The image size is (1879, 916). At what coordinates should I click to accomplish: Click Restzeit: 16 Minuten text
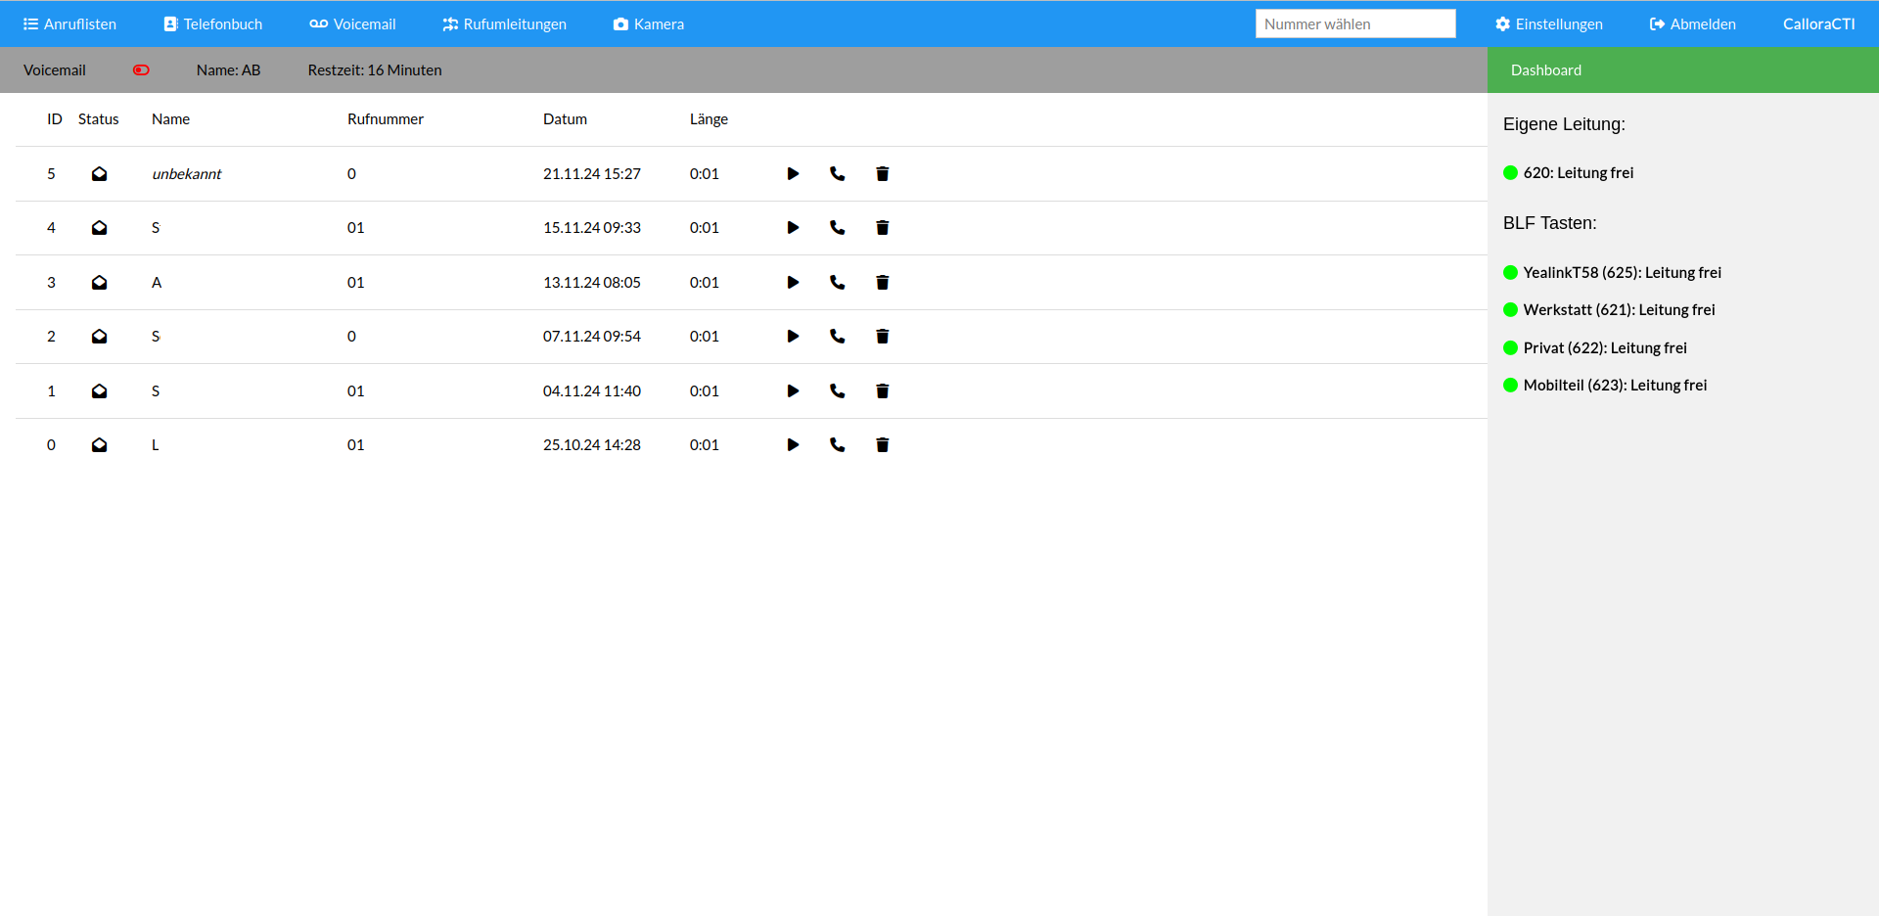point(375,70)
